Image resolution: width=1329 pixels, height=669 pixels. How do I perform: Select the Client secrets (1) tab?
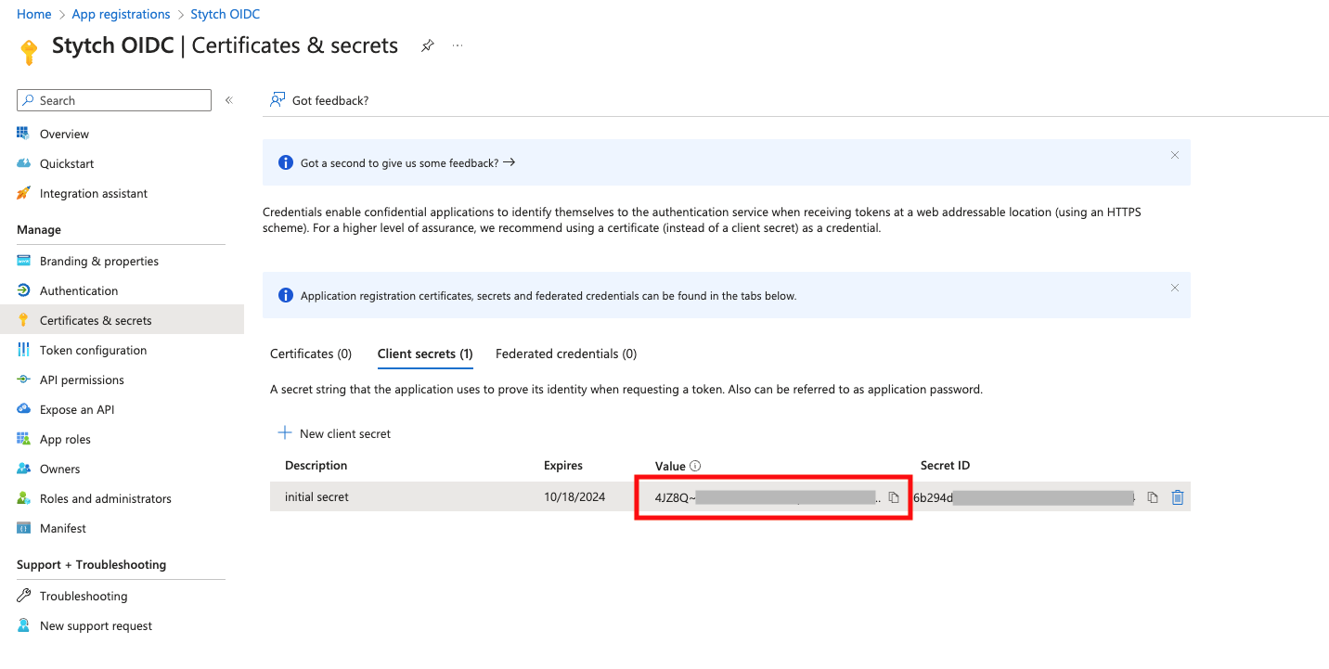(425, 354)
